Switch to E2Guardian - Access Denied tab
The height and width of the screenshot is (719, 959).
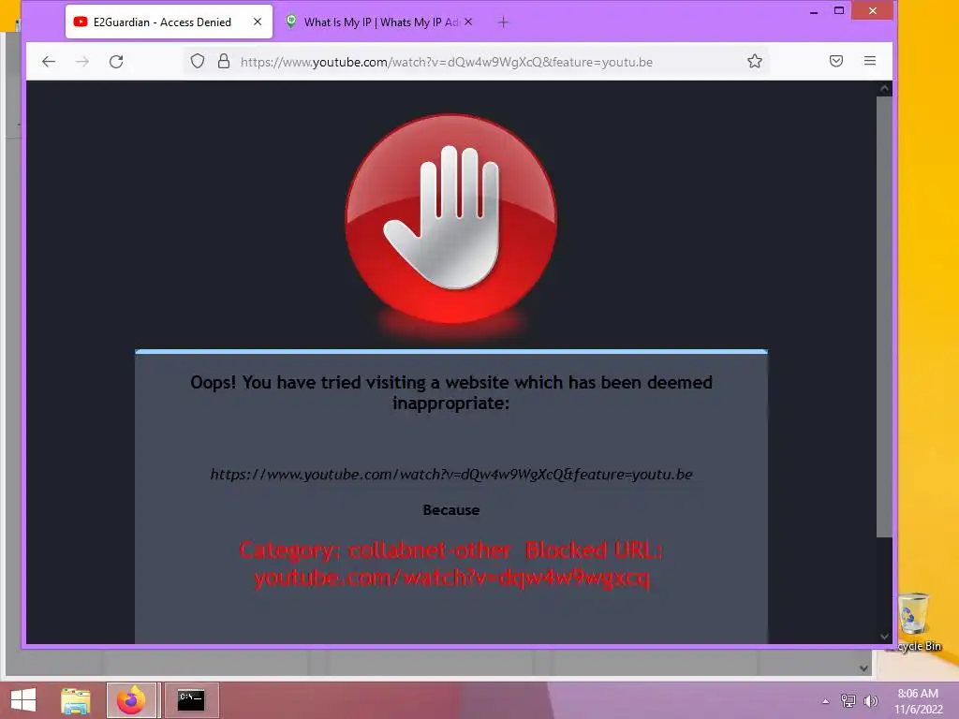click(169, 22)
